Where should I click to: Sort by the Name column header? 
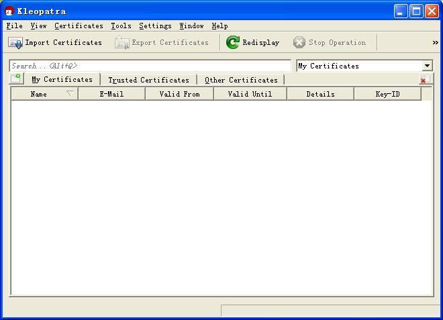pyautogui.click(x=39, y=94)
